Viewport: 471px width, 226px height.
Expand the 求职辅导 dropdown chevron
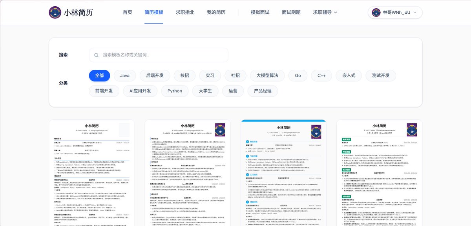pyautogui.click(x=335, y=13)
